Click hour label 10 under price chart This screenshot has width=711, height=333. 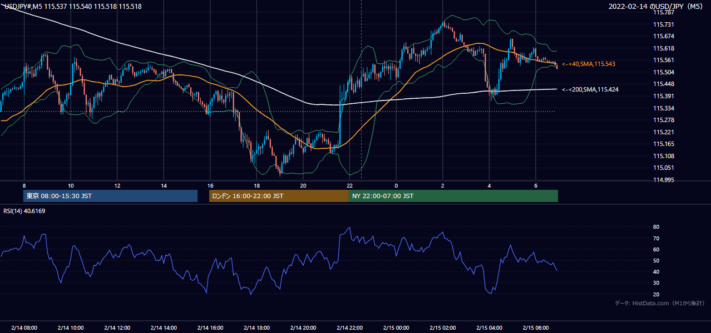tap(71, 185)
